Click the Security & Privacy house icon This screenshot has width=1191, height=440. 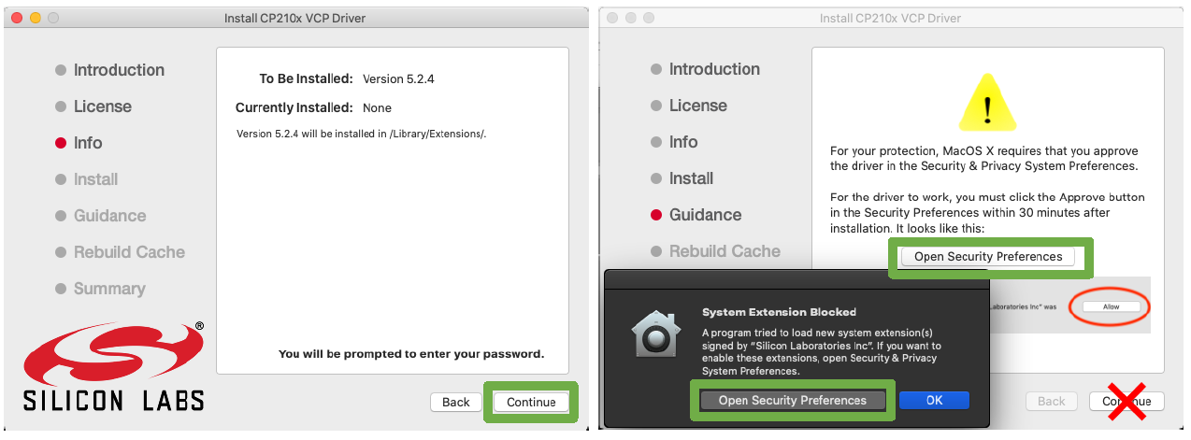click(x=655, y=332)
